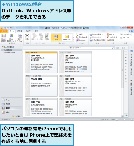The width and height of the screenshot is (134, 146).
Task: Open Forward Contact (連絡先の転送) dropdown
Action: (x=96, y=35)
